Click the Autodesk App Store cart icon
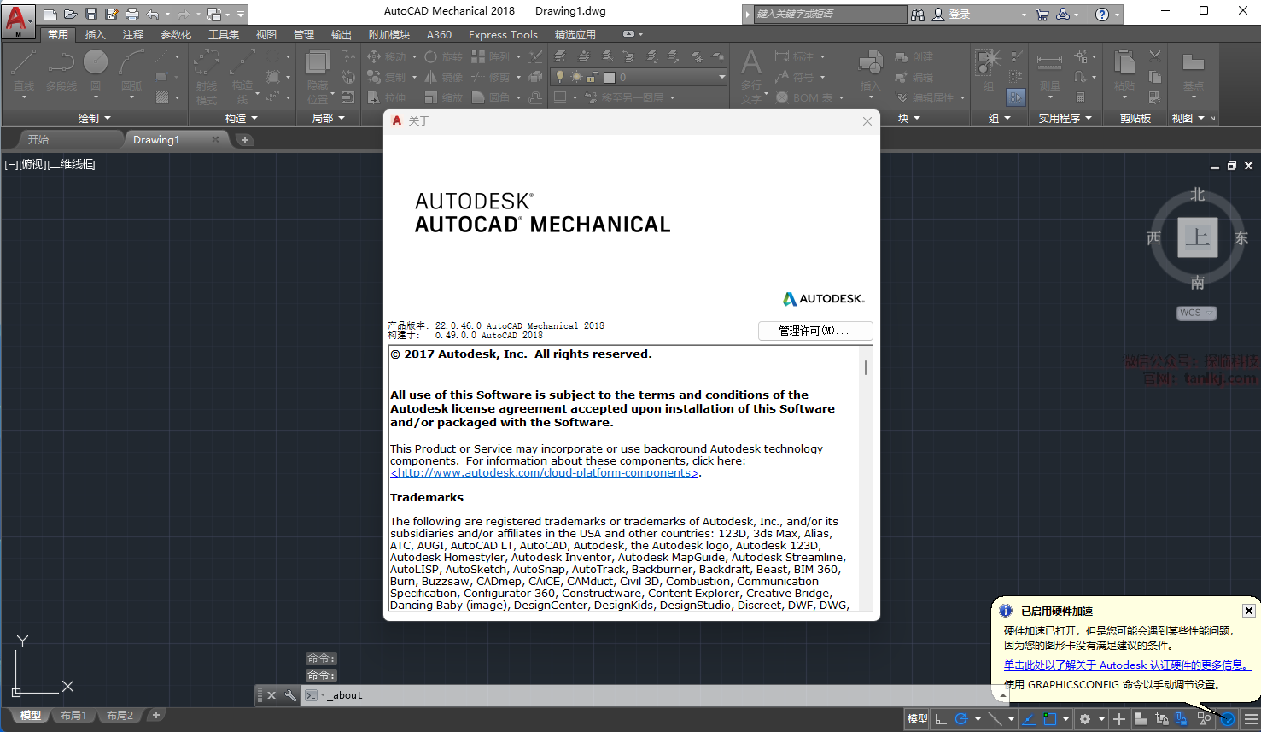Viewport: 1261px width, 732px height. 1042,14
